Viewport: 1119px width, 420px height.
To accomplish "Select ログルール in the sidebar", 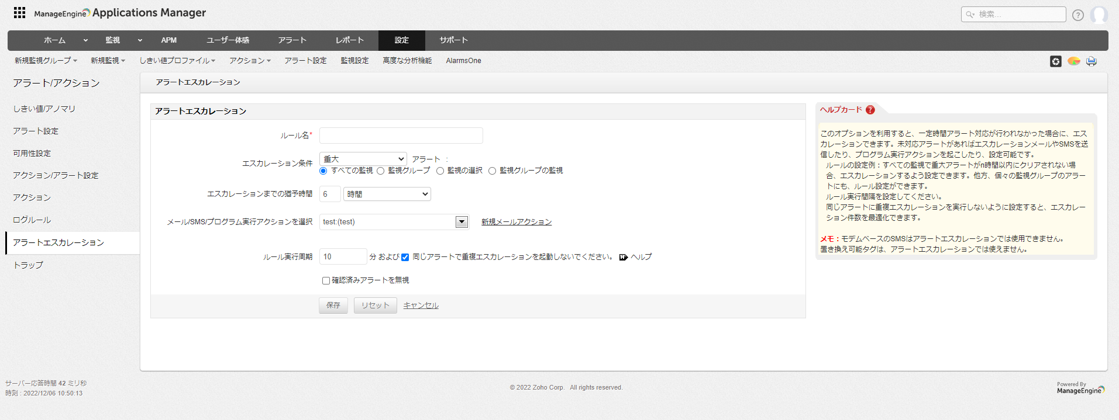I will [x=32, y=220].
